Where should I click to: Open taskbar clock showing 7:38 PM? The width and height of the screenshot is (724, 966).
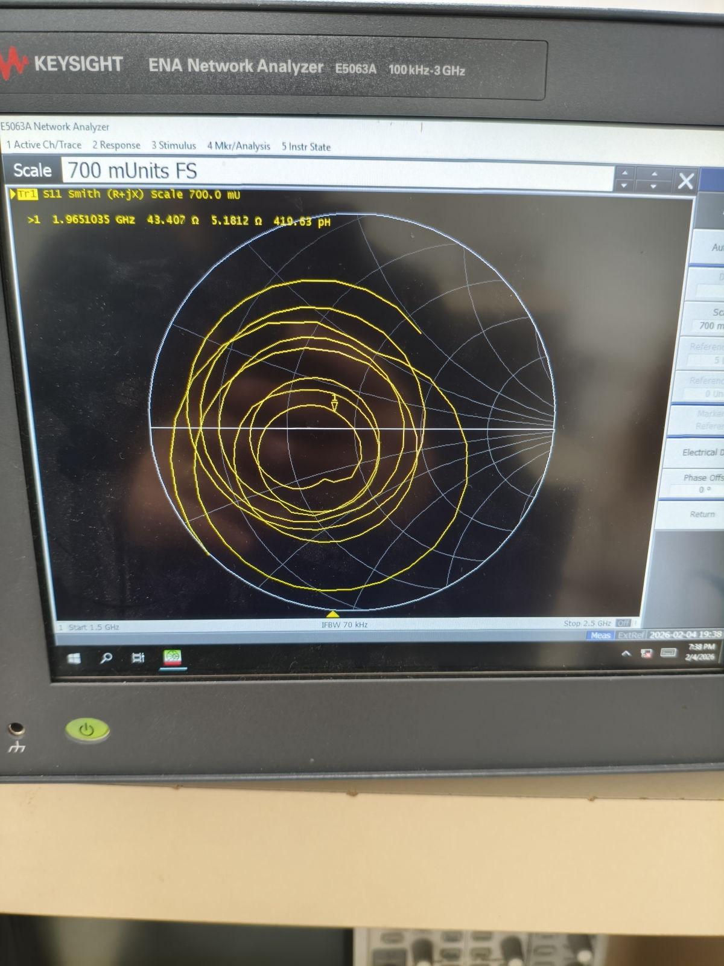point(701,651)
